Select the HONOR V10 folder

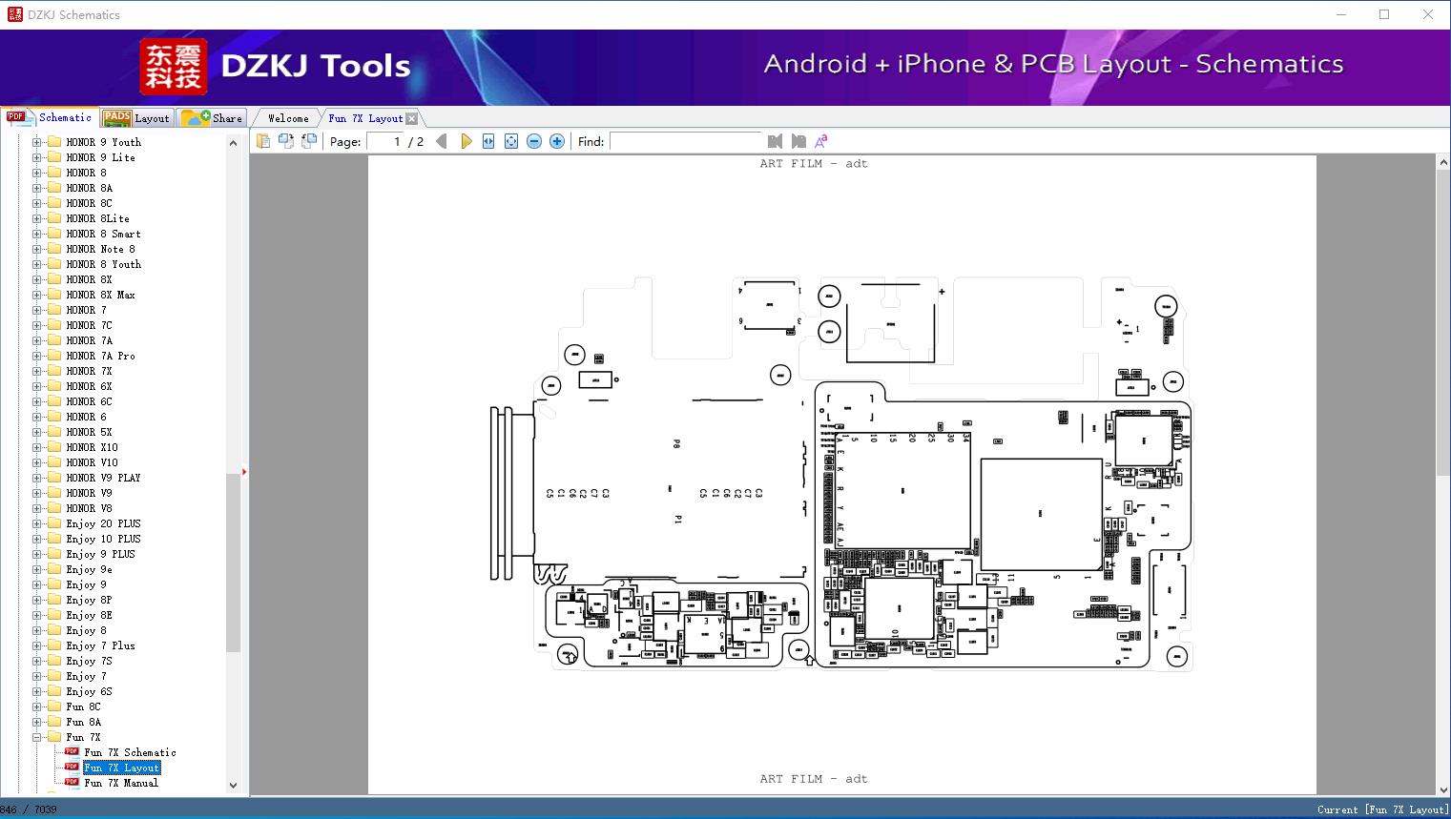click(x=92, y=462)
